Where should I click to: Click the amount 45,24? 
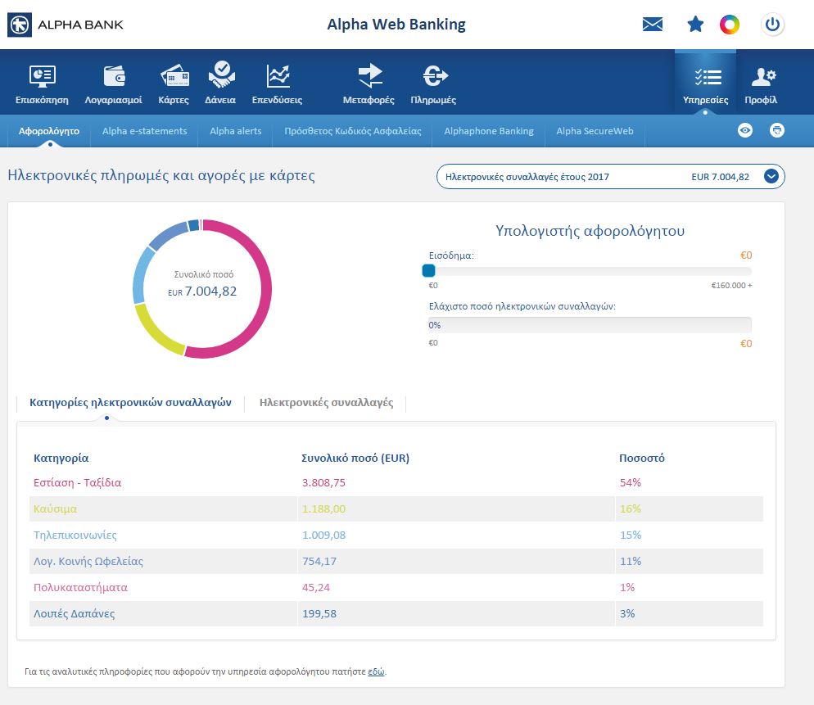(315, 587)
